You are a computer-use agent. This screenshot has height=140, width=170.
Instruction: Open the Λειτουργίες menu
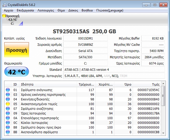pyautogui.click(x=46, y=10)
